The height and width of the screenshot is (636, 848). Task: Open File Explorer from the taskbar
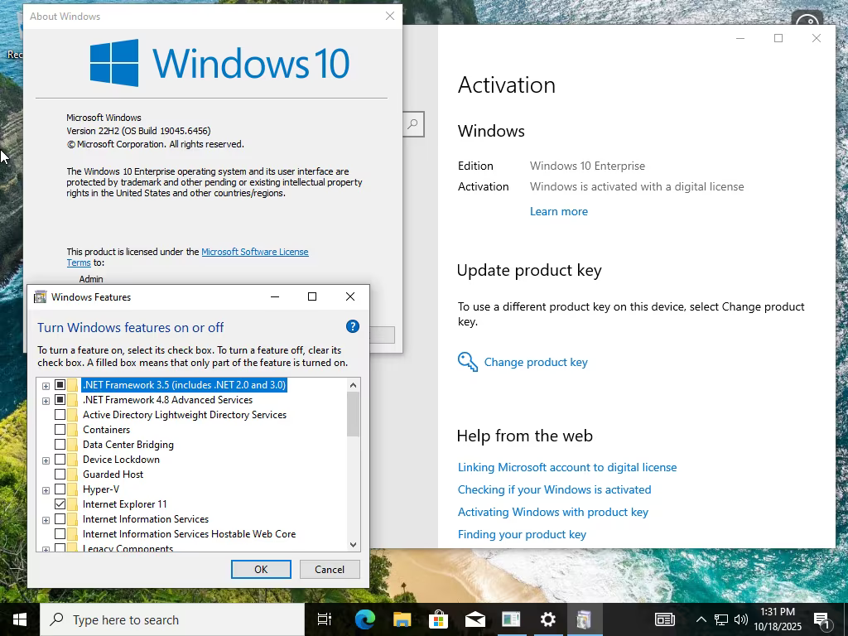coord(402,619)
